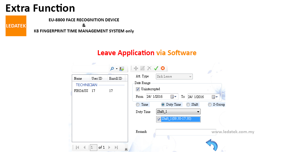
Task: Go to the last page of the list
Action: [116, 147]
